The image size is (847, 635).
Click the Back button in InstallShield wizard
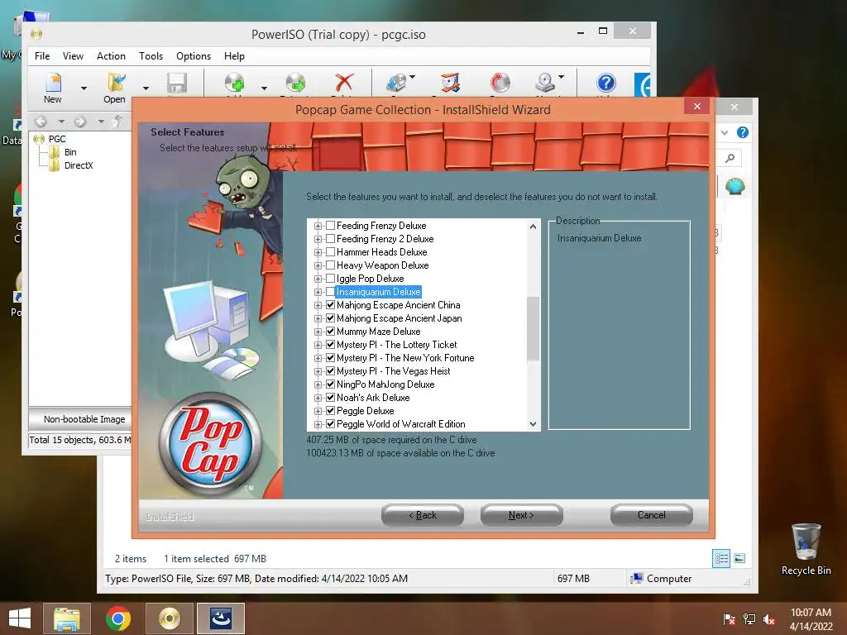click(423, 515)
